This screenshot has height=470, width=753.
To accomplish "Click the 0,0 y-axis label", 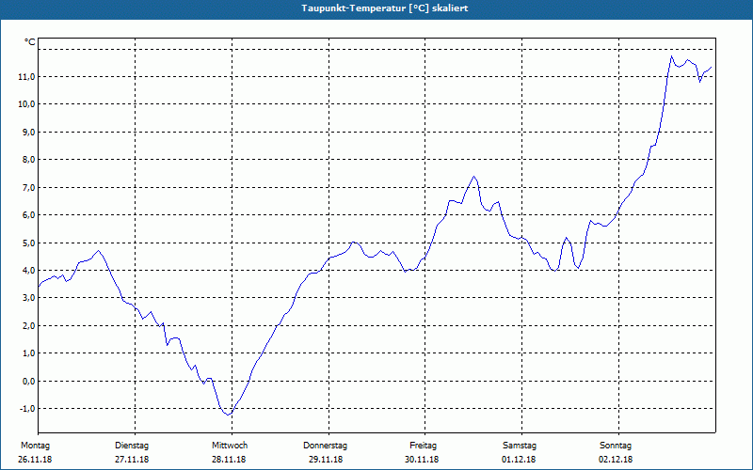I will click(28, 381).
